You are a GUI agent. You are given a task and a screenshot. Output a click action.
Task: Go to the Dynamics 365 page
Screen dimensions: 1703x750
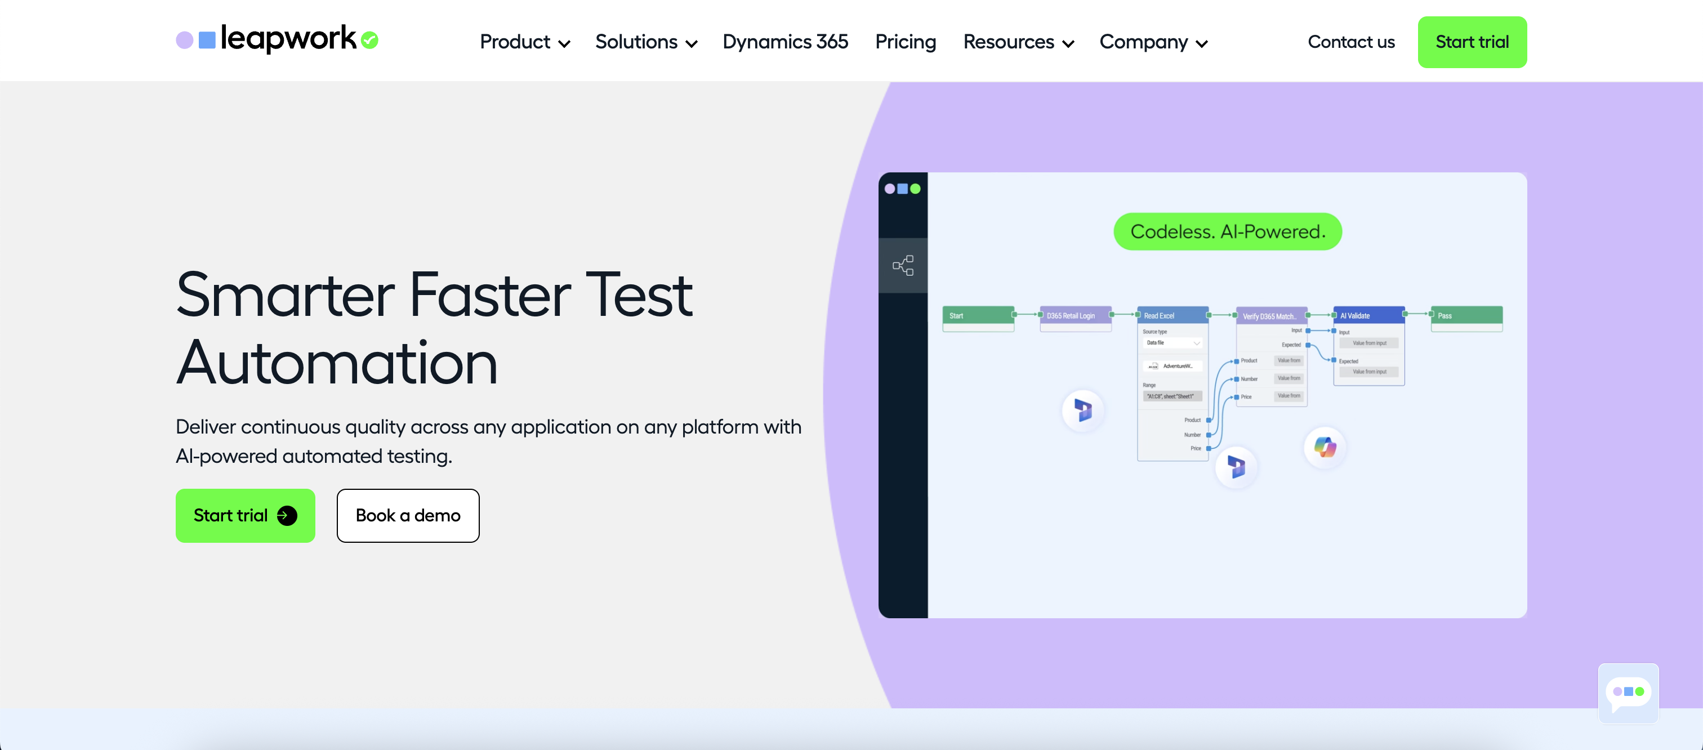point(784,42)
